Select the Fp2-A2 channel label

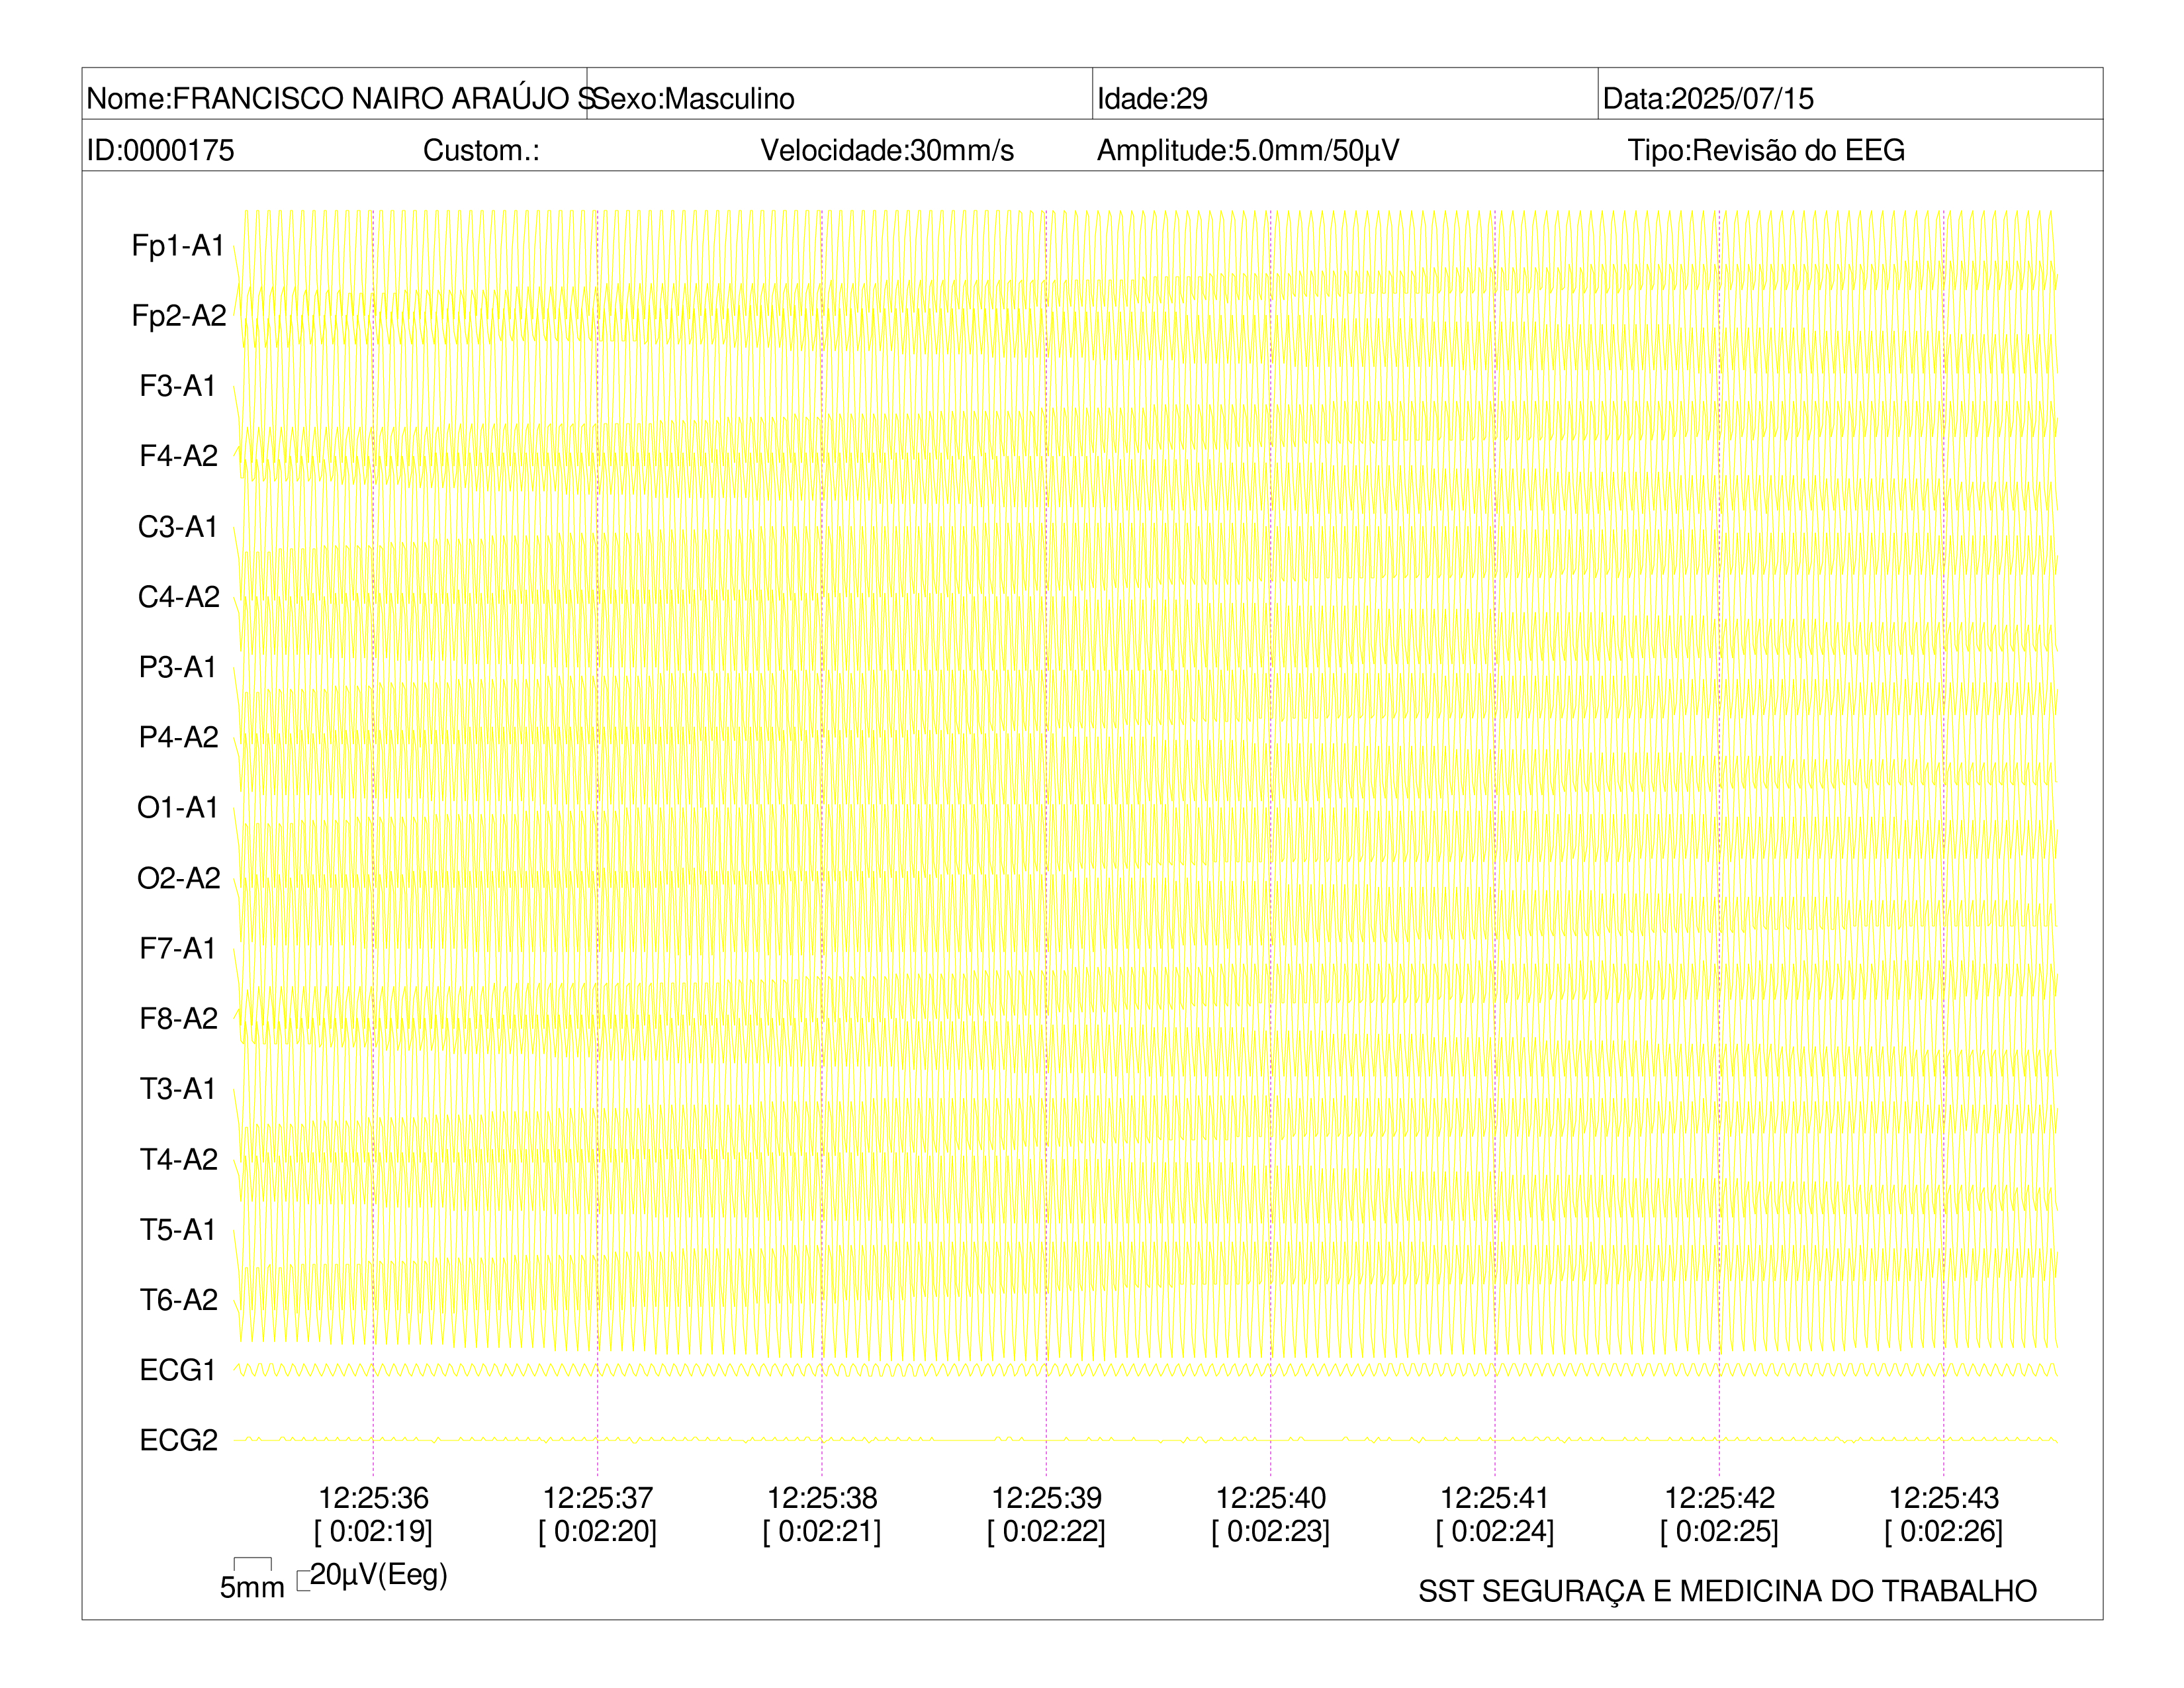point(179,316)
